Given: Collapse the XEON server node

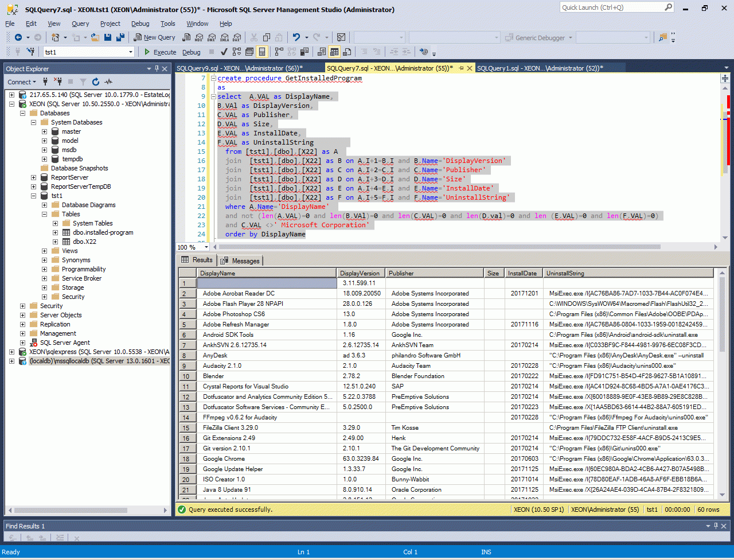Looking at the screenshot, I should 12,104.
